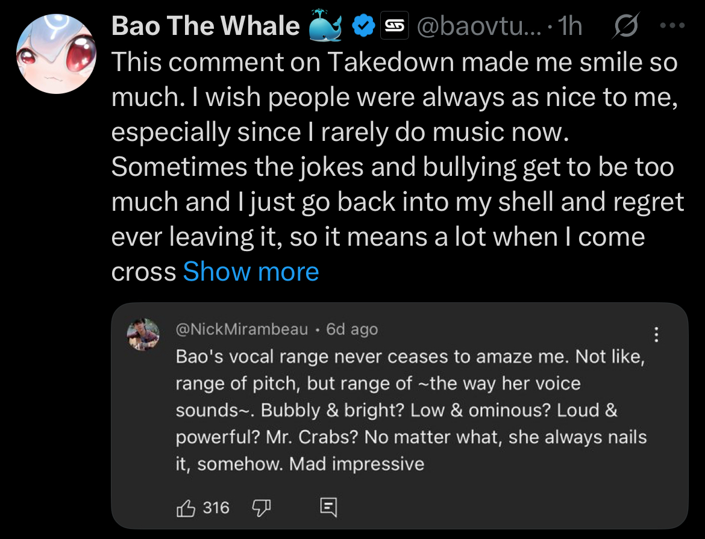Expand the post with Show more

pos(251,272)
